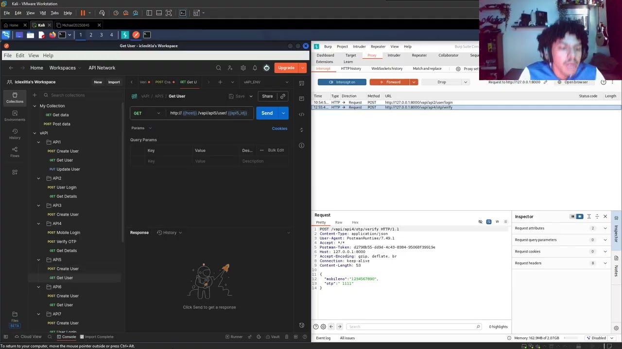This screenshot has width=622, height=349.
Task: Open the Postman Edit menu
Action: (x=20, y=55)
